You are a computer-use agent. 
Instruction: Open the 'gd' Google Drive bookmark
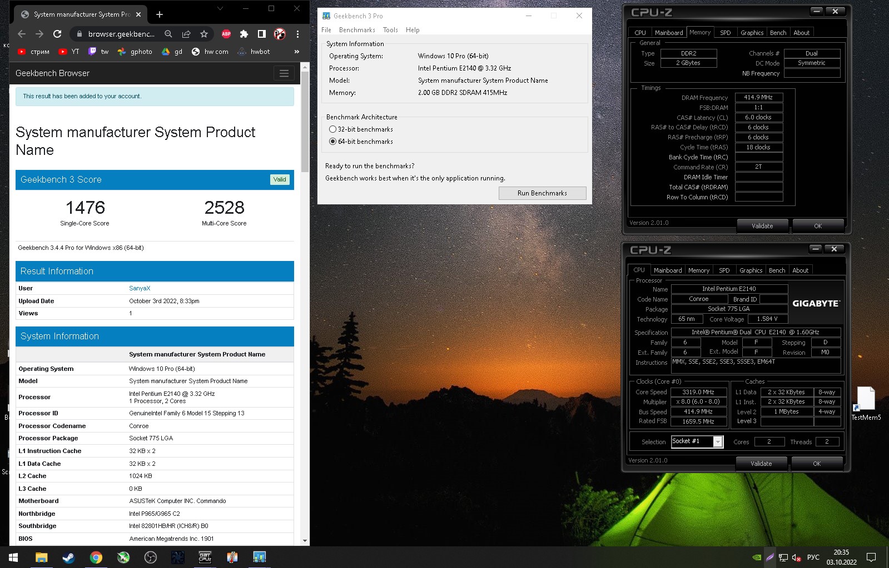click(172, 52)
